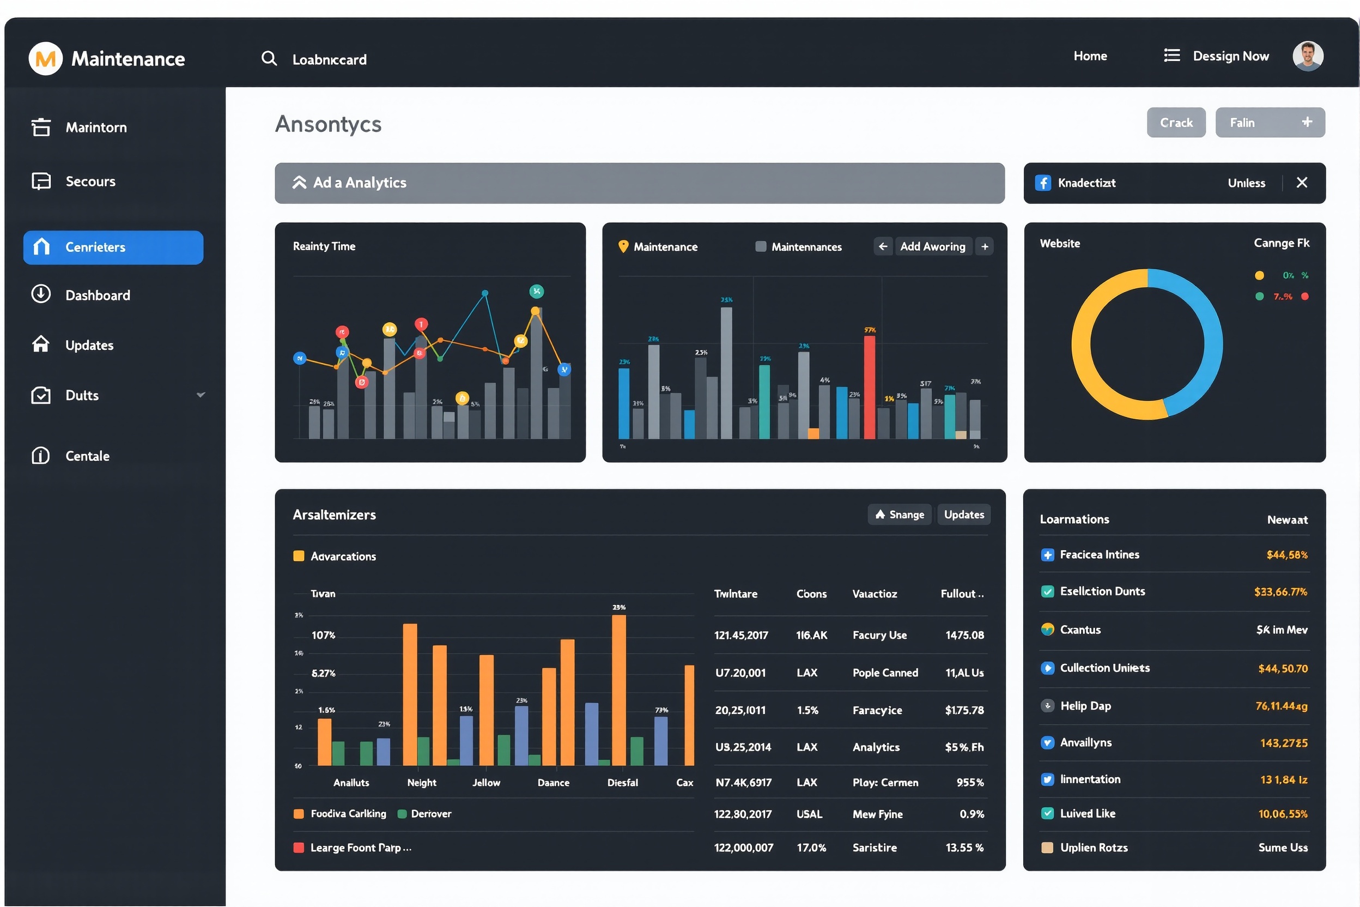
Task: Click the plus icon after Add Aworing
Action: (x=985, y=247)
